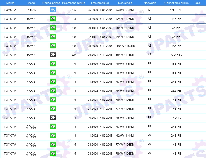This screenshot has height=158, width=206.
Task: Click the Pojemność silnika column header
Action: [x=73, y=3]
